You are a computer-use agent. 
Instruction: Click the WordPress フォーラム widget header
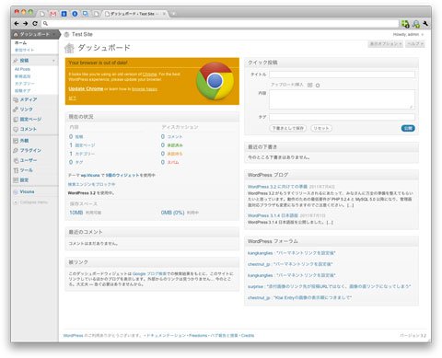331,241
